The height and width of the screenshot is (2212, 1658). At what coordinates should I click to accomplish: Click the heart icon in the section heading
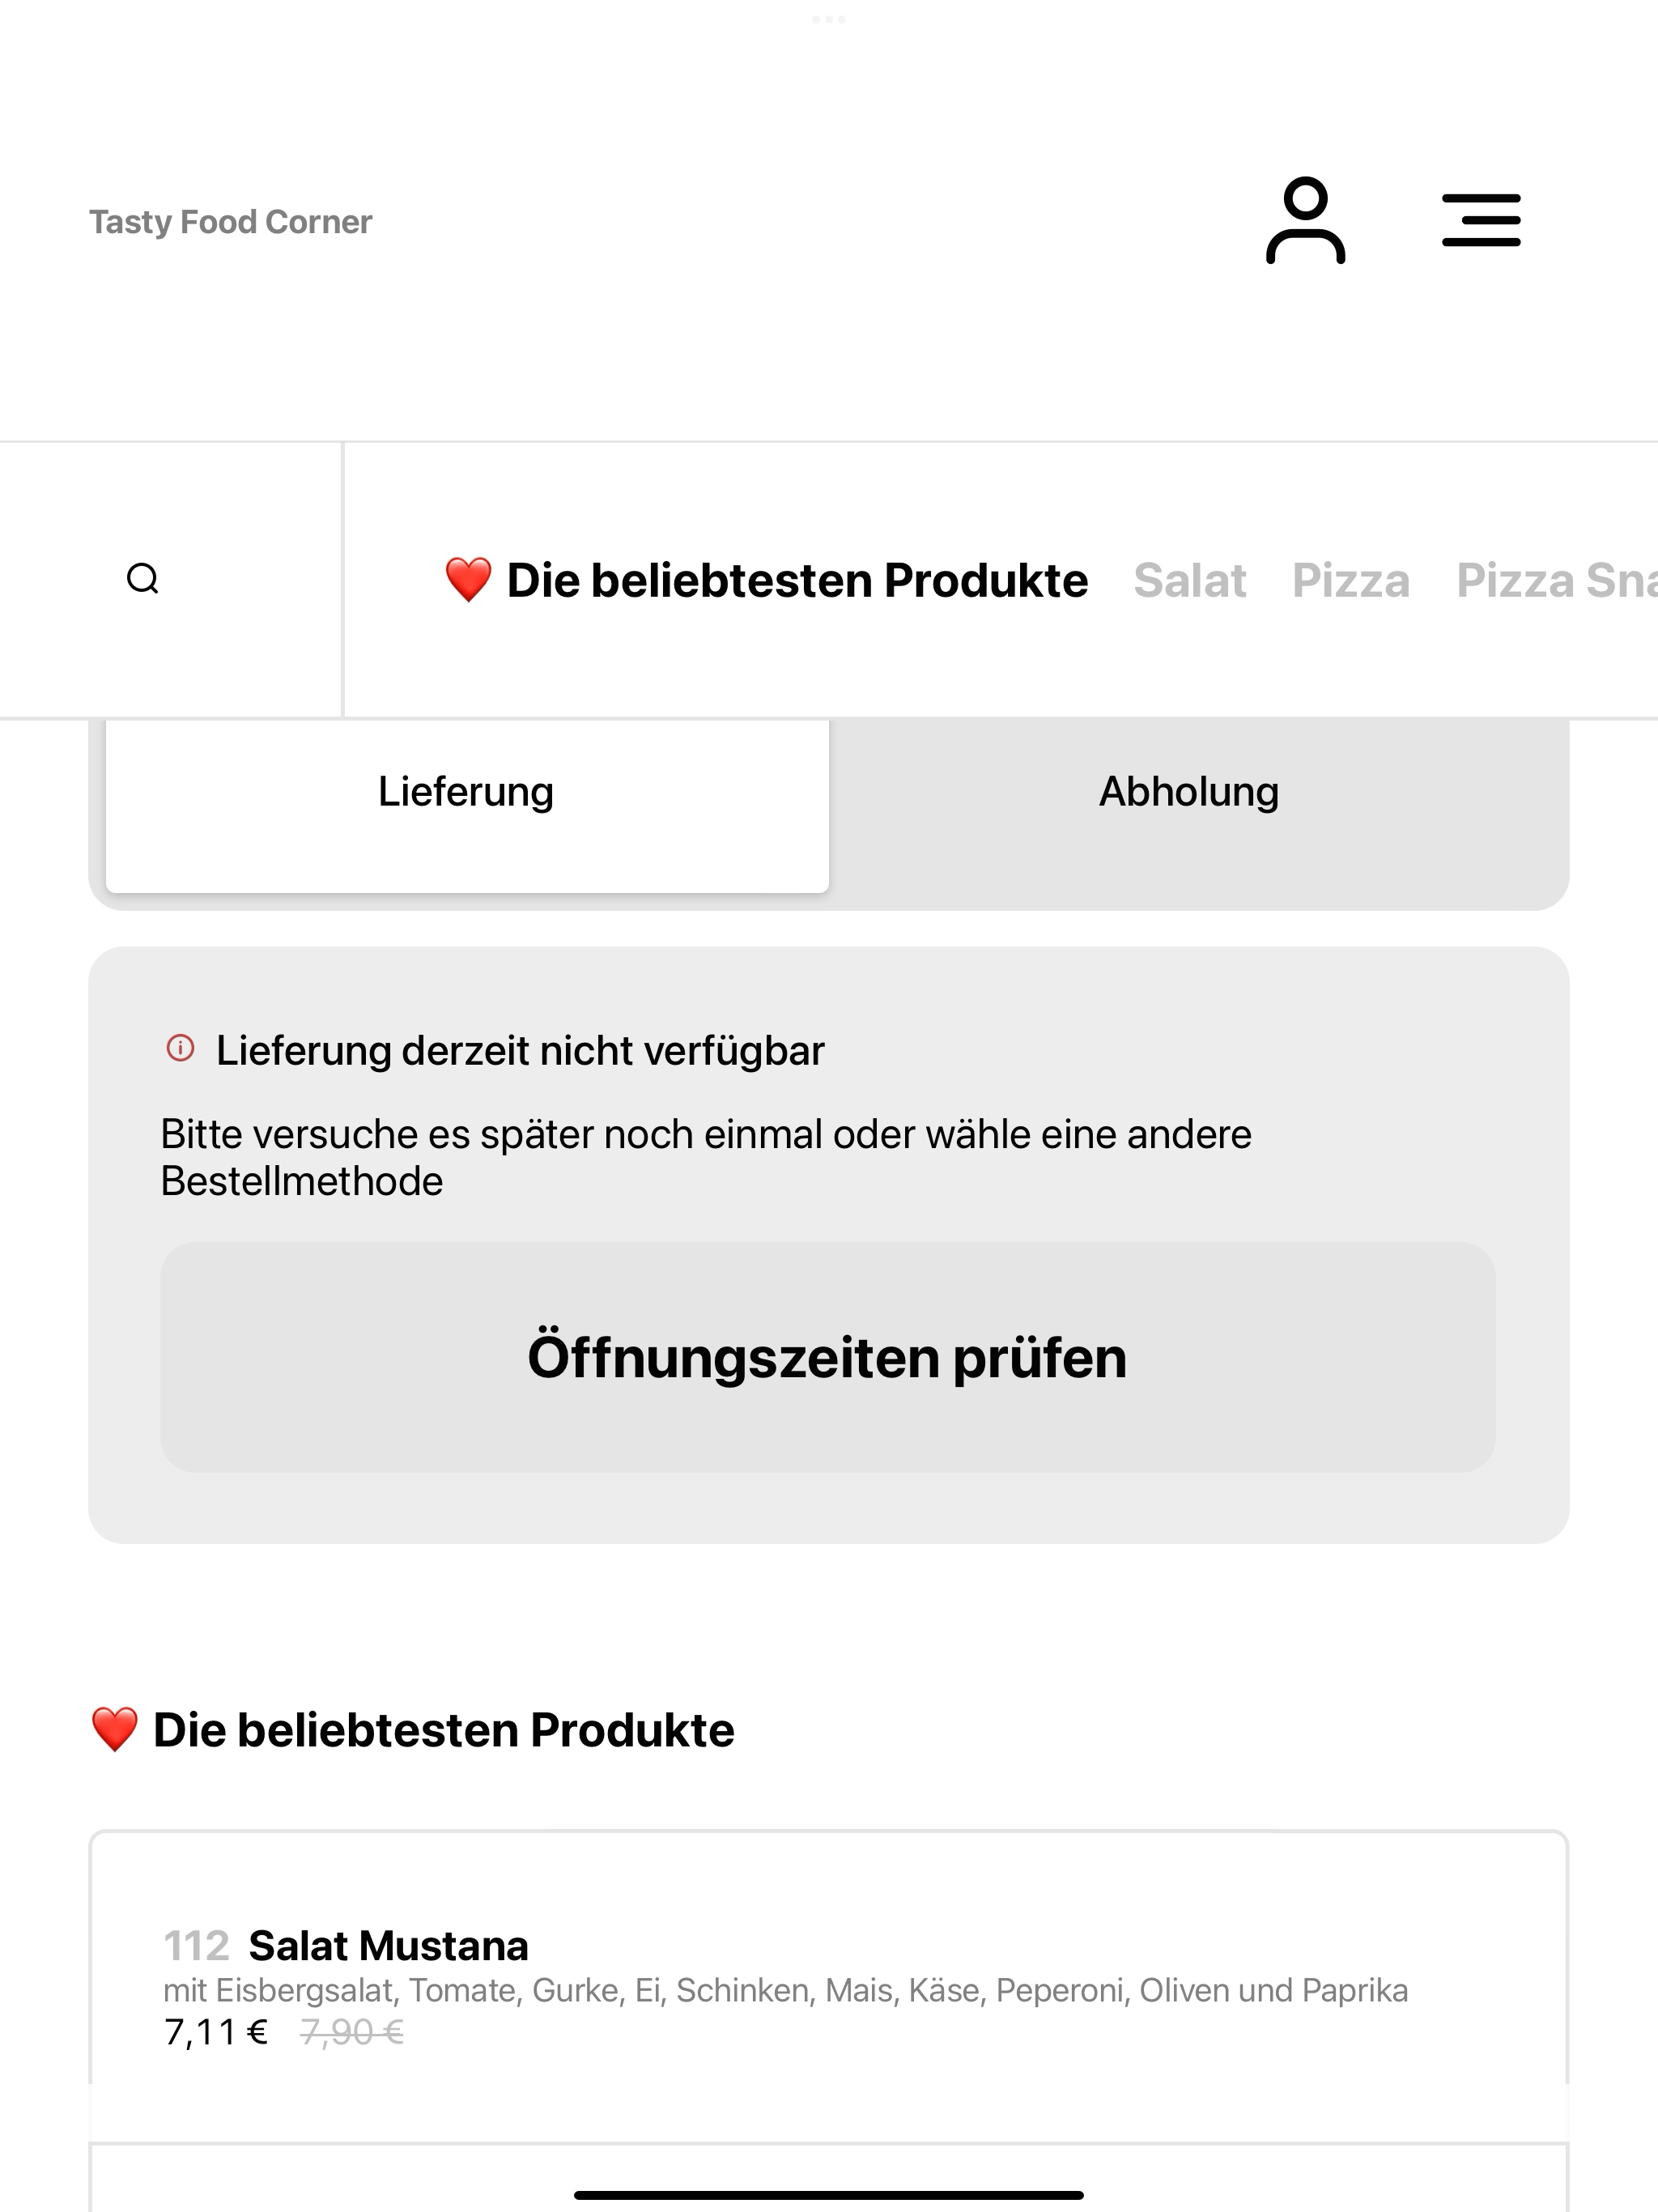point(114,1730)
